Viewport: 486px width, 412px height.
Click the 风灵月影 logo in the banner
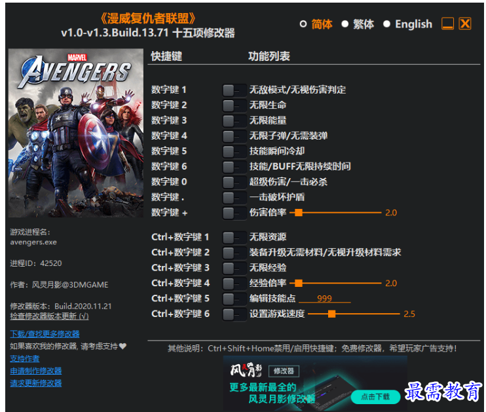(x=246, y=370)
